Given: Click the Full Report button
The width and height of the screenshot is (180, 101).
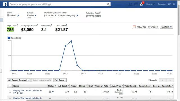Looking at the screenshot, I should 60,80.
